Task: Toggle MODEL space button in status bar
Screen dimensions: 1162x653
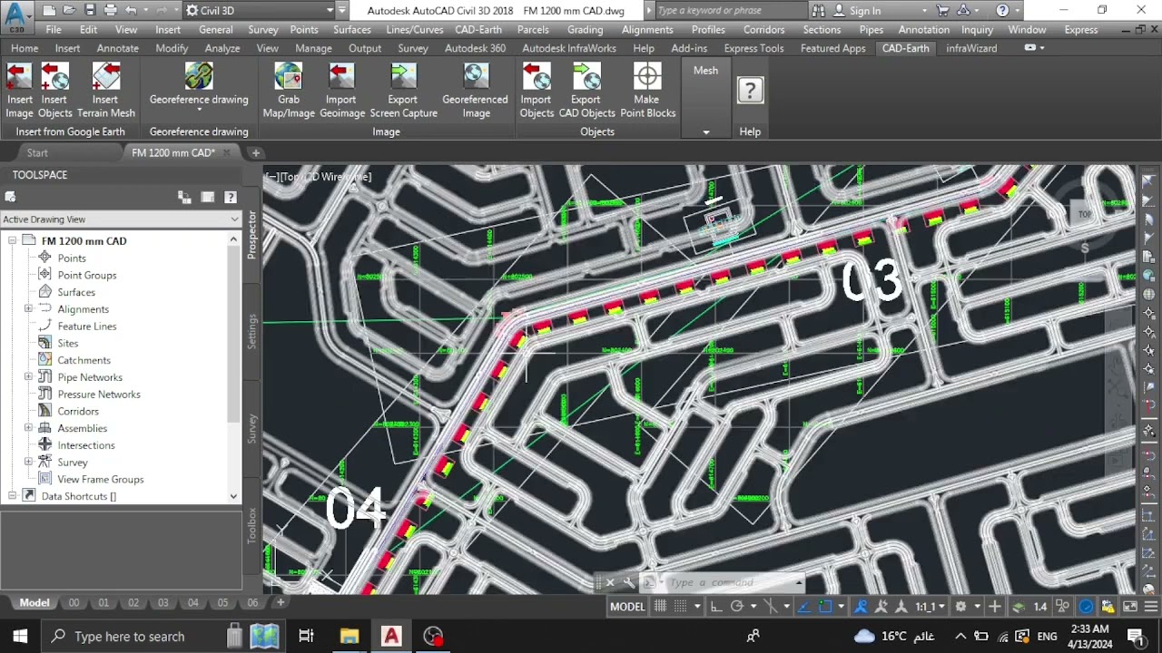Action: click(627, 607)
